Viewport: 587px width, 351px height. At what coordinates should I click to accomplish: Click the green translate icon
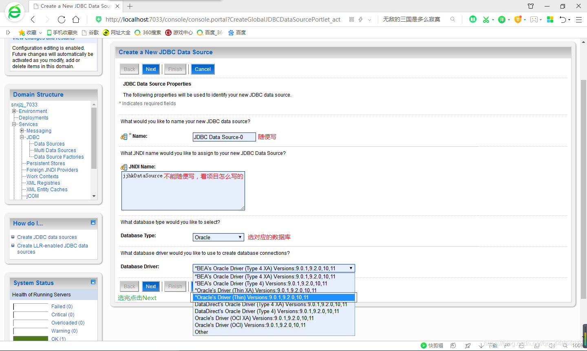[502, 19]
